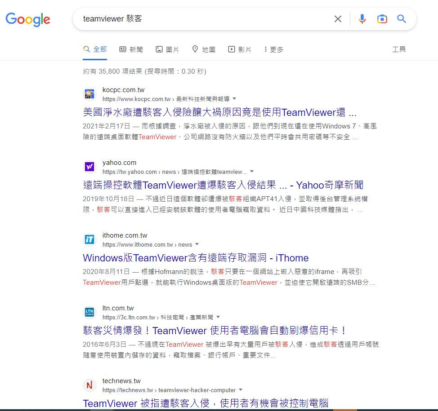
Task: Start voice search with the microphone icon
Action: coord(362,19)
